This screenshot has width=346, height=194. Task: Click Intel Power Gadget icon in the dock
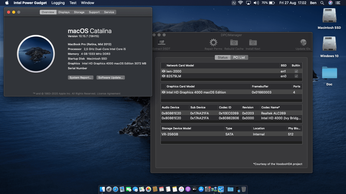(x=221, y=189)
